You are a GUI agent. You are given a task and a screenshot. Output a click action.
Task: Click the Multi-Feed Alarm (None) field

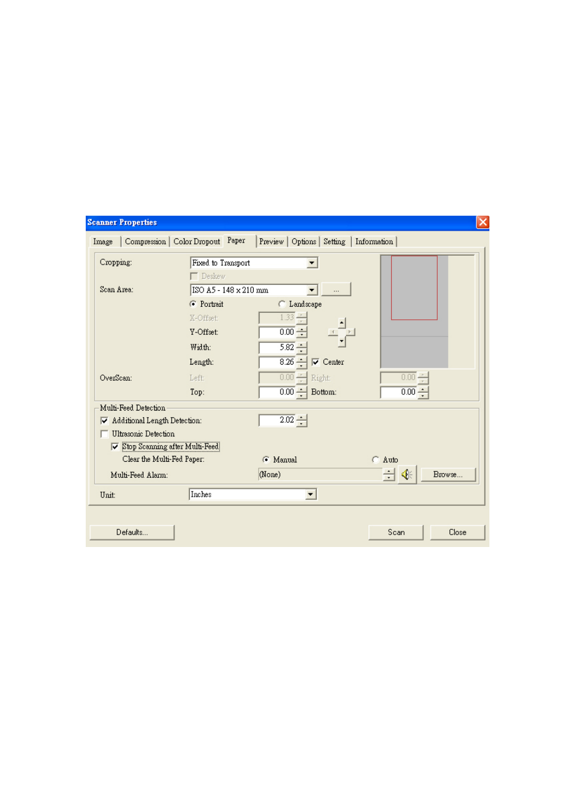pos(320,475)
